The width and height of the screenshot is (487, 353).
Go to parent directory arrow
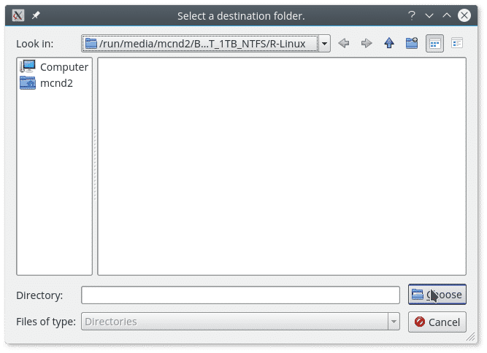click(389, 43)
